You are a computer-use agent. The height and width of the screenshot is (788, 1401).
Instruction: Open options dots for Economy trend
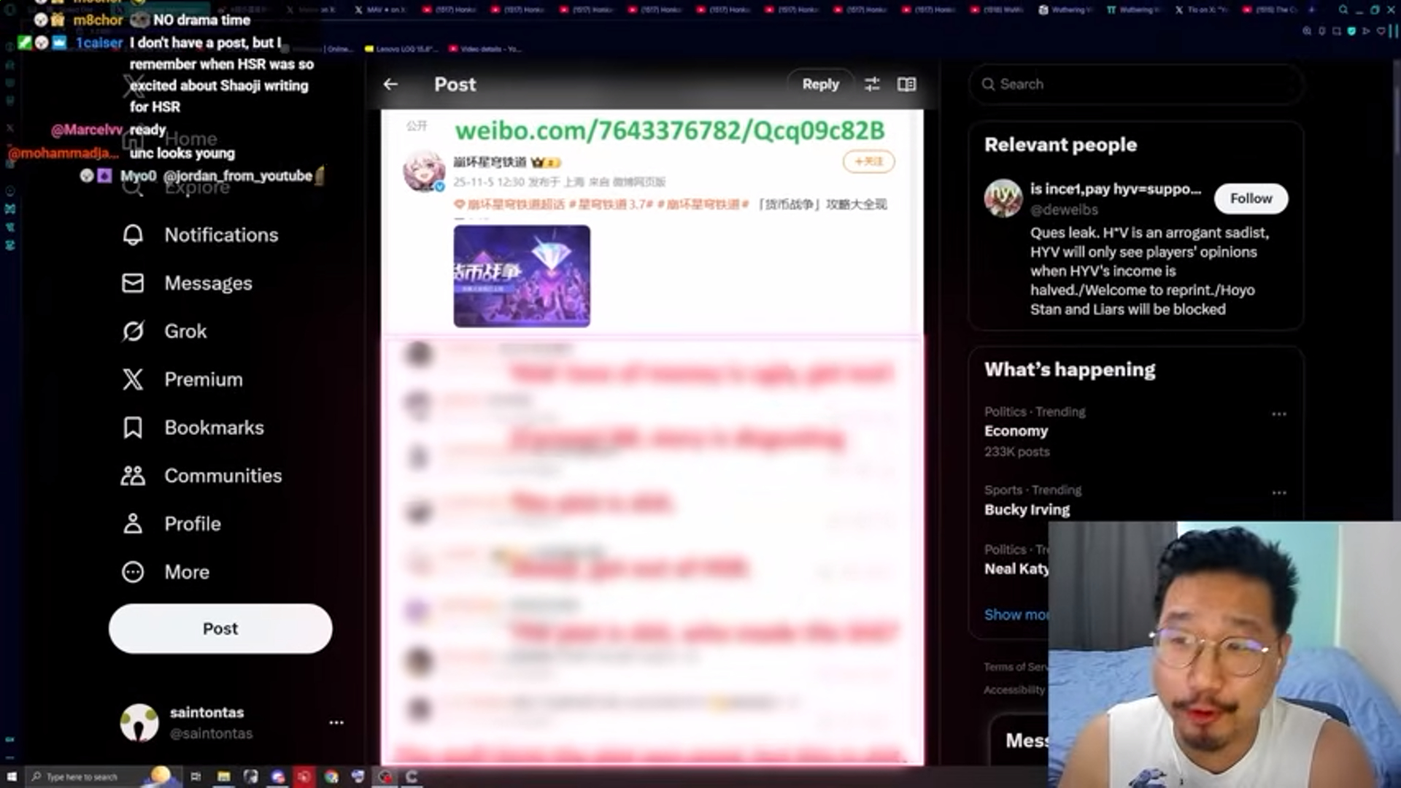pyautogui.click(x=1278, y=414)
